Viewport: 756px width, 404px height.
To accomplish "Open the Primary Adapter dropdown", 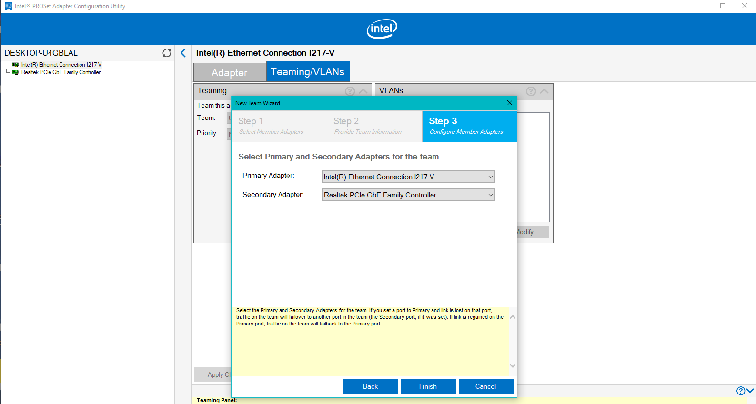I will [408, 177].
